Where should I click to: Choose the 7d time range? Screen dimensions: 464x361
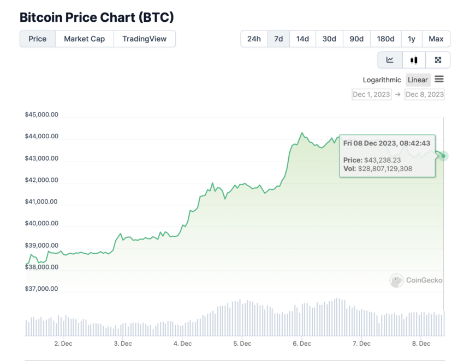tap(278, 39)
